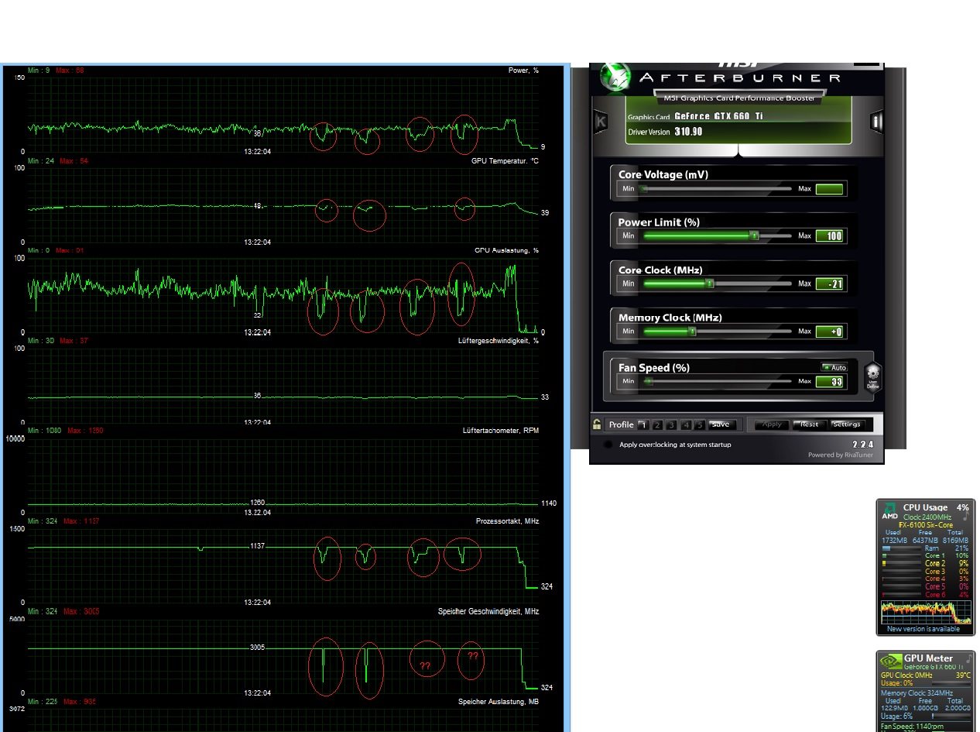This screenshot has height=732, width=980.
Task: Click the 'Lüftertachometer, RPM' graph title
Action: (x=500, y=431)
